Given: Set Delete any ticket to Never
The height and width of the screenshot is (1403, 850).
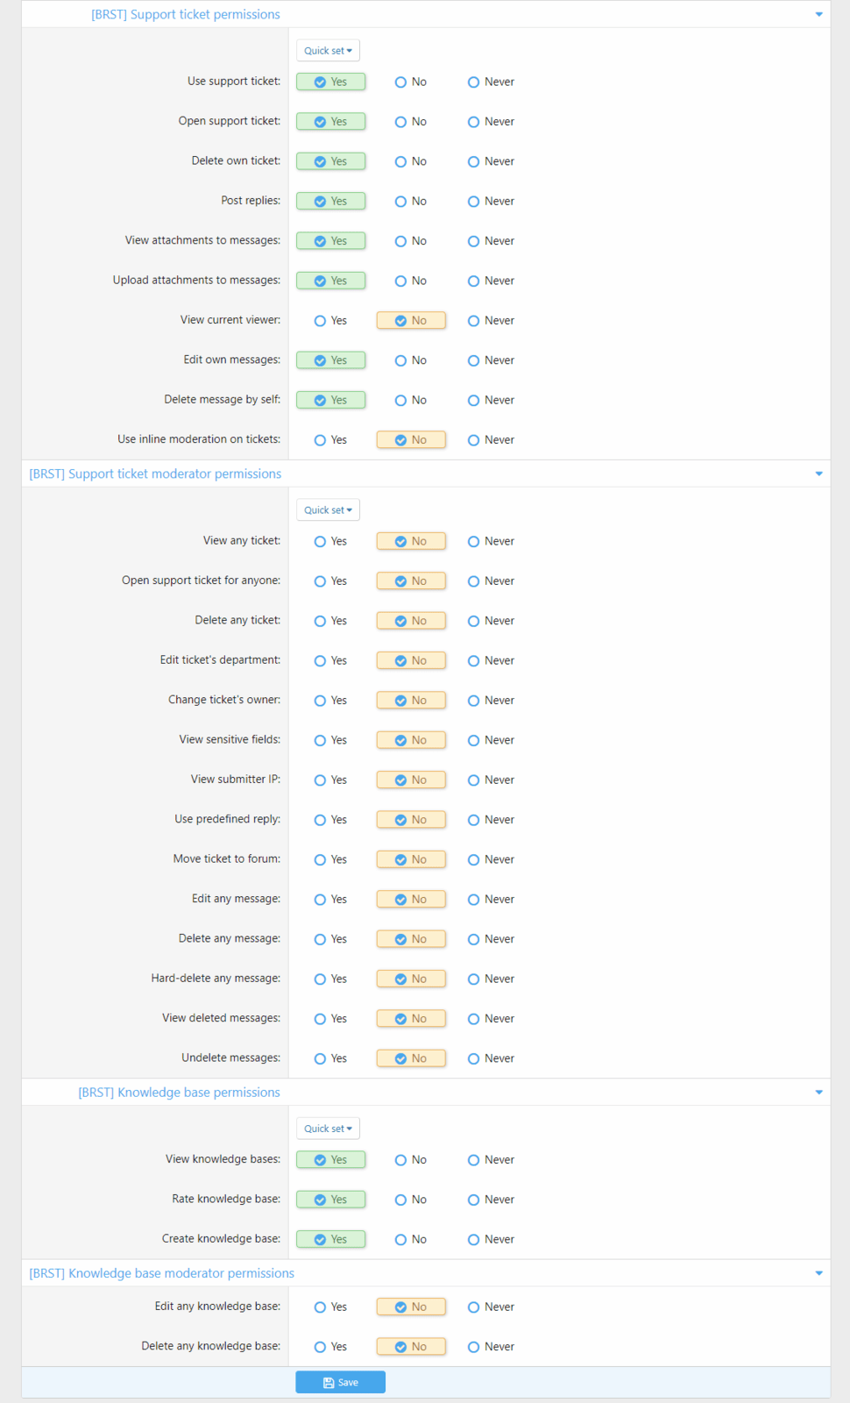Looking at the screenshot, I should coord(474,622).
